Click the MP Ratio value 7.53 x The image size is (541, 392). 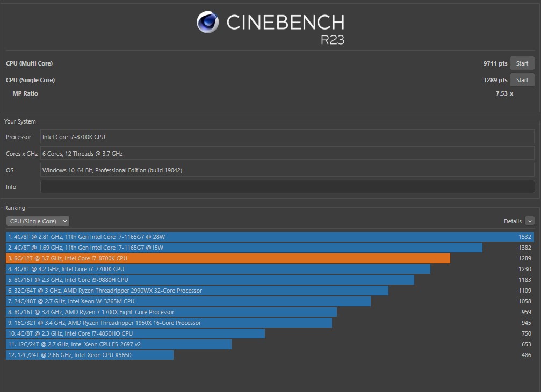[504, 93]
